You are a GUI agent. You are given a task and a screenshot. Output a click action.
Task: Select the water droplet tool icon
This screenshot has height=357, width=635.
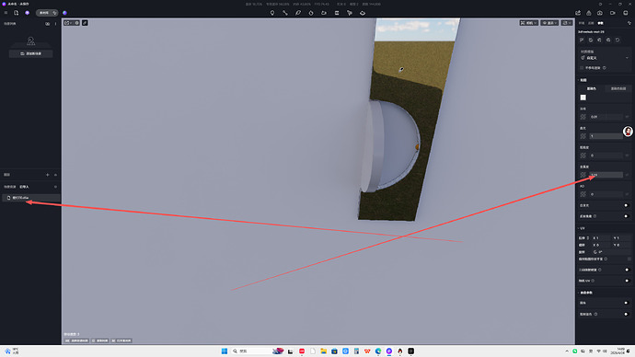(311, 13)
